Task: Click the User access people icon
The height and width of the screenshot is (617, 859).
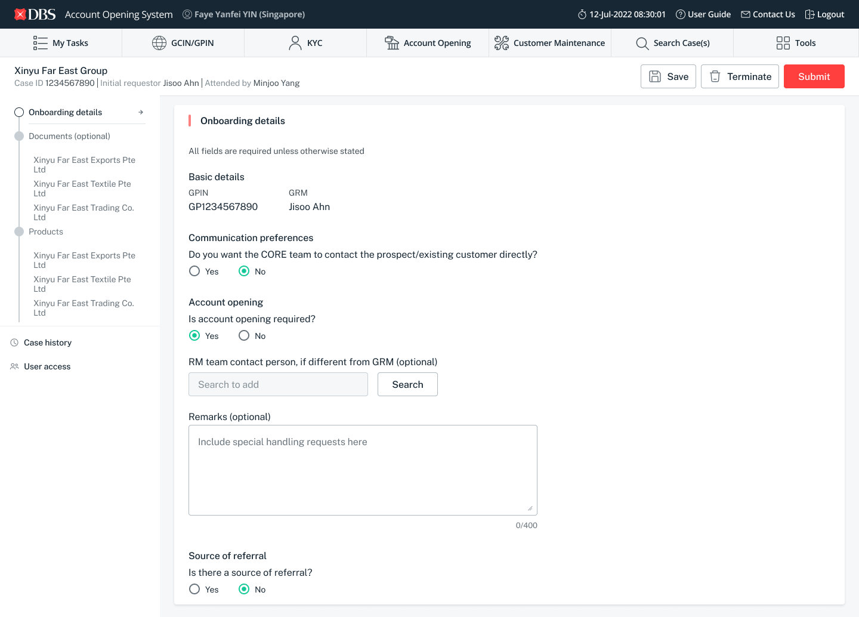Action: tap(14, 366)
